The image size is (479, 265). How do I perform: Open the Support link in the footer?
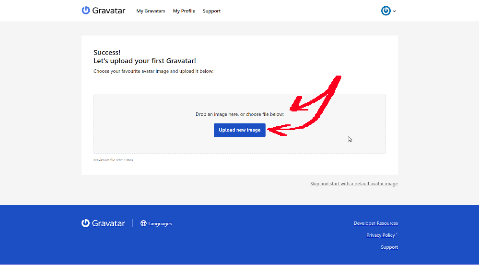389,247
